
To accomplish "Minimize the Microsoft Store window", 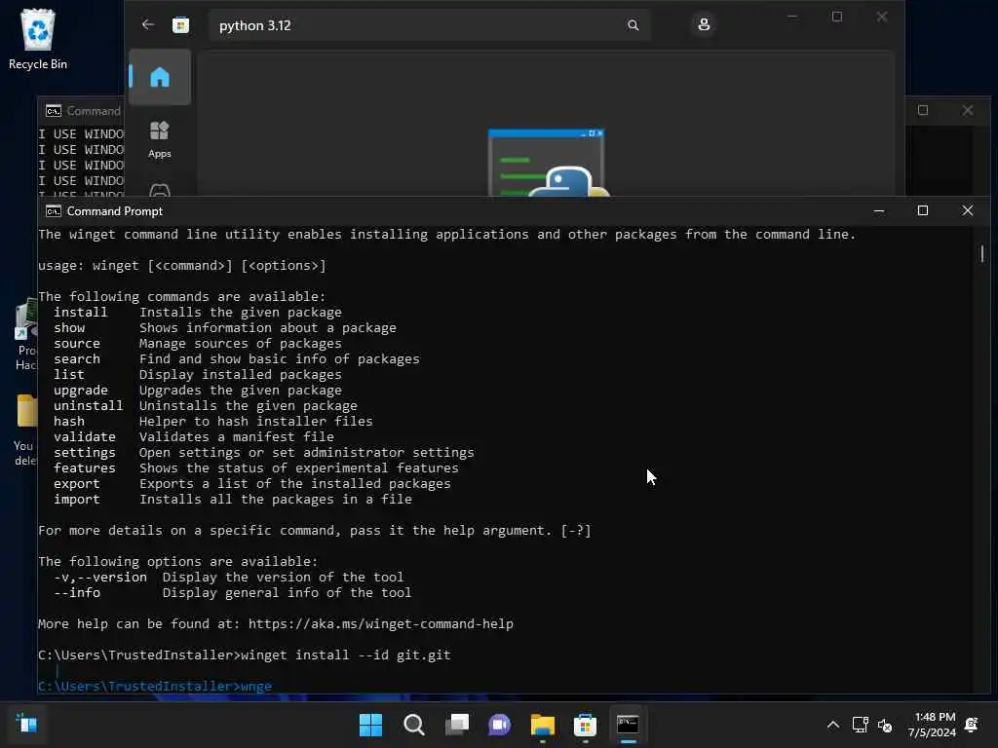I will pyautogui.click(x=792, y=18).
